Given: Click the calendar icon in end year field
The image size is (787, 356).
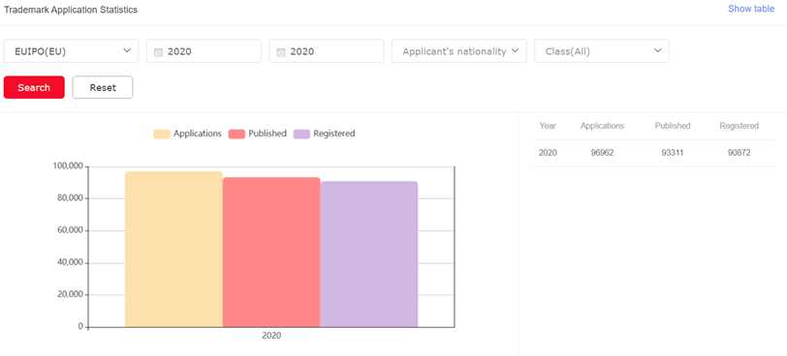Looking at the screenshot, I should 281,52.
